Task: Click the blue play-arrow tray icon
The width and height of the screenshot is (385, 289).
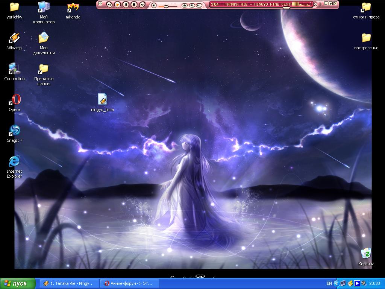Action: [x=357, y=283]
